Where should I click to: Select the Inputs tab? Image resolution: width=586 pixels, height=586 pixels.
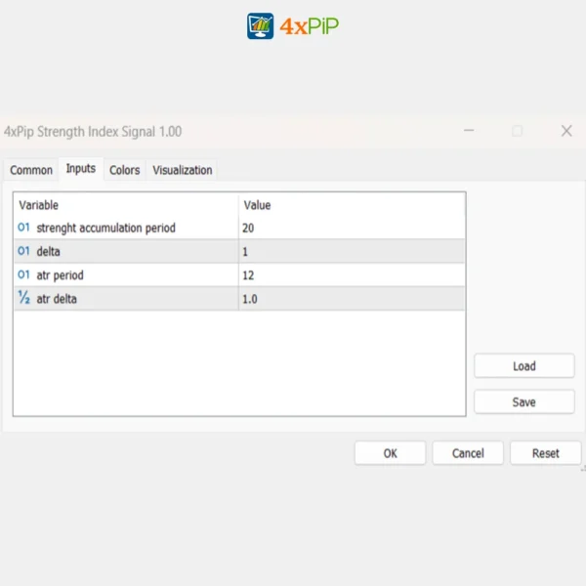tap(80, 169)
